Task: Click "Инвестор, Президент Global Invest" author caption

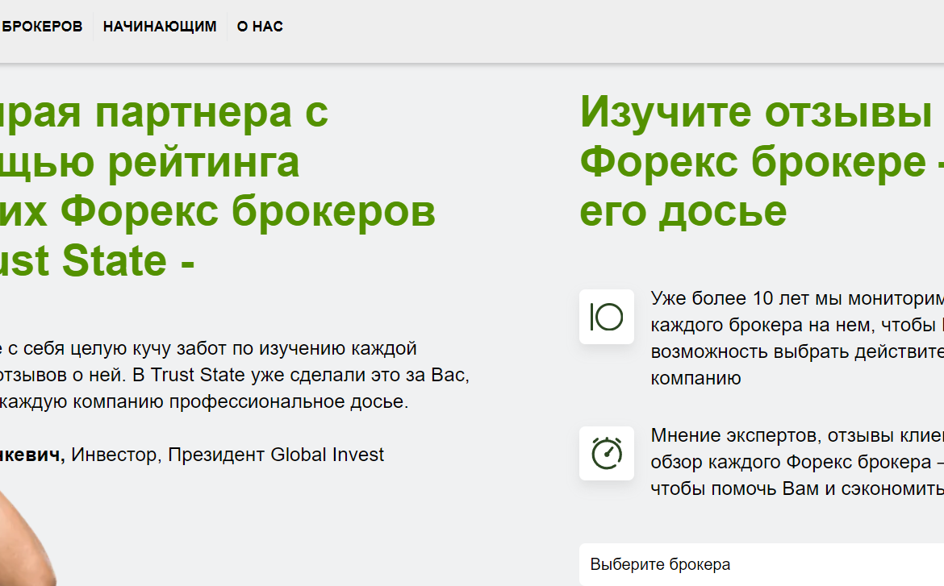Action: tap(228, 455)
